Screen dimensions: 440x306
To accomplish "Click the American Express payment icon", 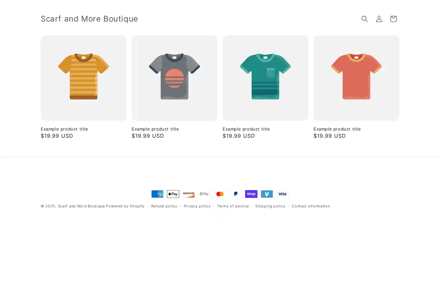I will click(x=157, y=194).
